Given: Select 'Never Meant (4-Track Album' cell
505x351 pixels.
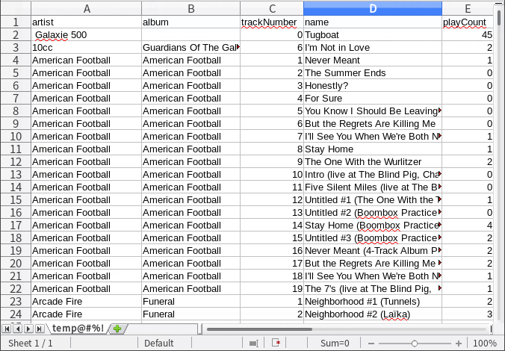Looking at the screenshot, I should pos(373,250).
